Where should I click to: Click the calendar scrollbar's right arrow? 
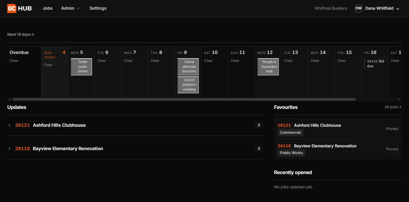pos(399,100)
